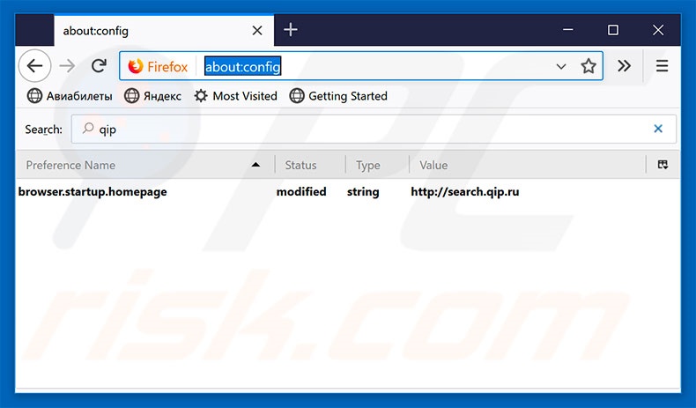The height and width of the screenshot is (408, 696).
Task: Click the forward arrow navigation button
Action: (x=68, y=66)
